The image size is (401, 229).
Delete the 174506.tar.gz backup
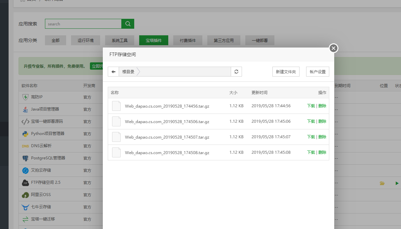tap(322, 121)
